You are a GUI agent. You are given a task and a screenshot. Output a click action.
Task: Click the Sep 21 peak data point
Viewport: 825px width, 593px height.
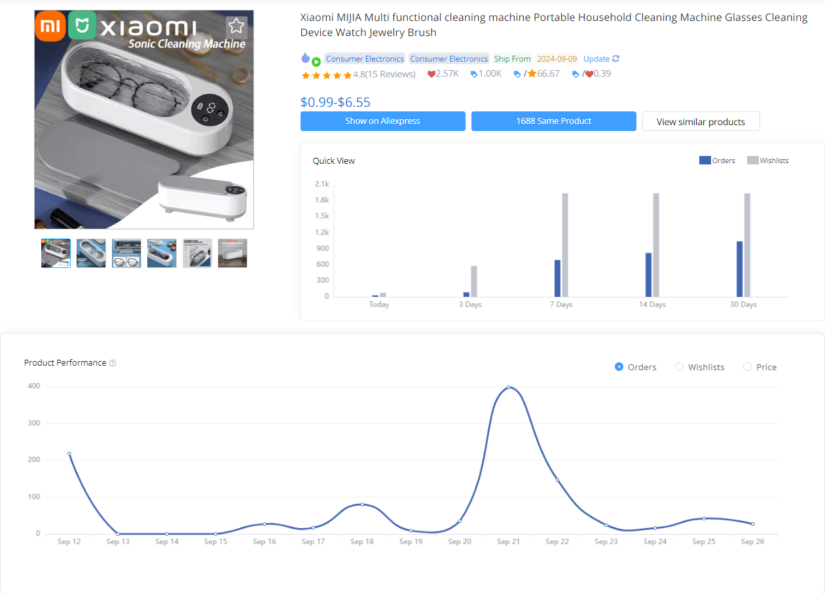[508, 387]
